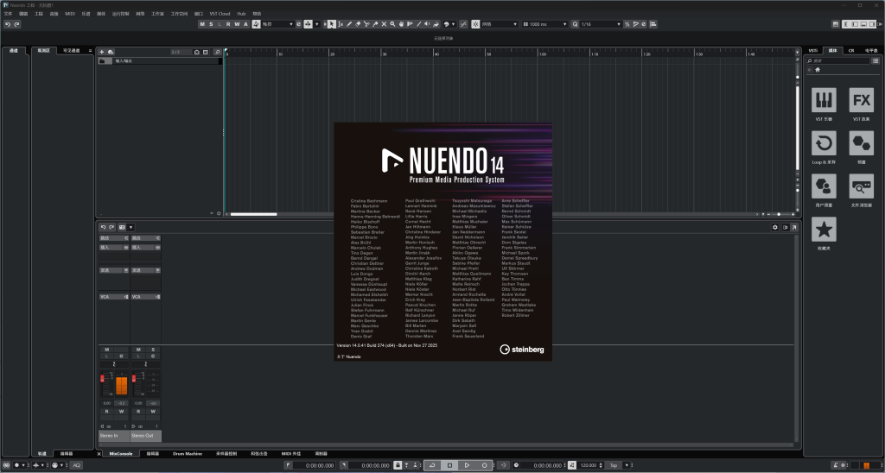The width and height of the screenshot is (885, 473).
Task: Mute the Stereo Out channel
Action: click(138, 350)
